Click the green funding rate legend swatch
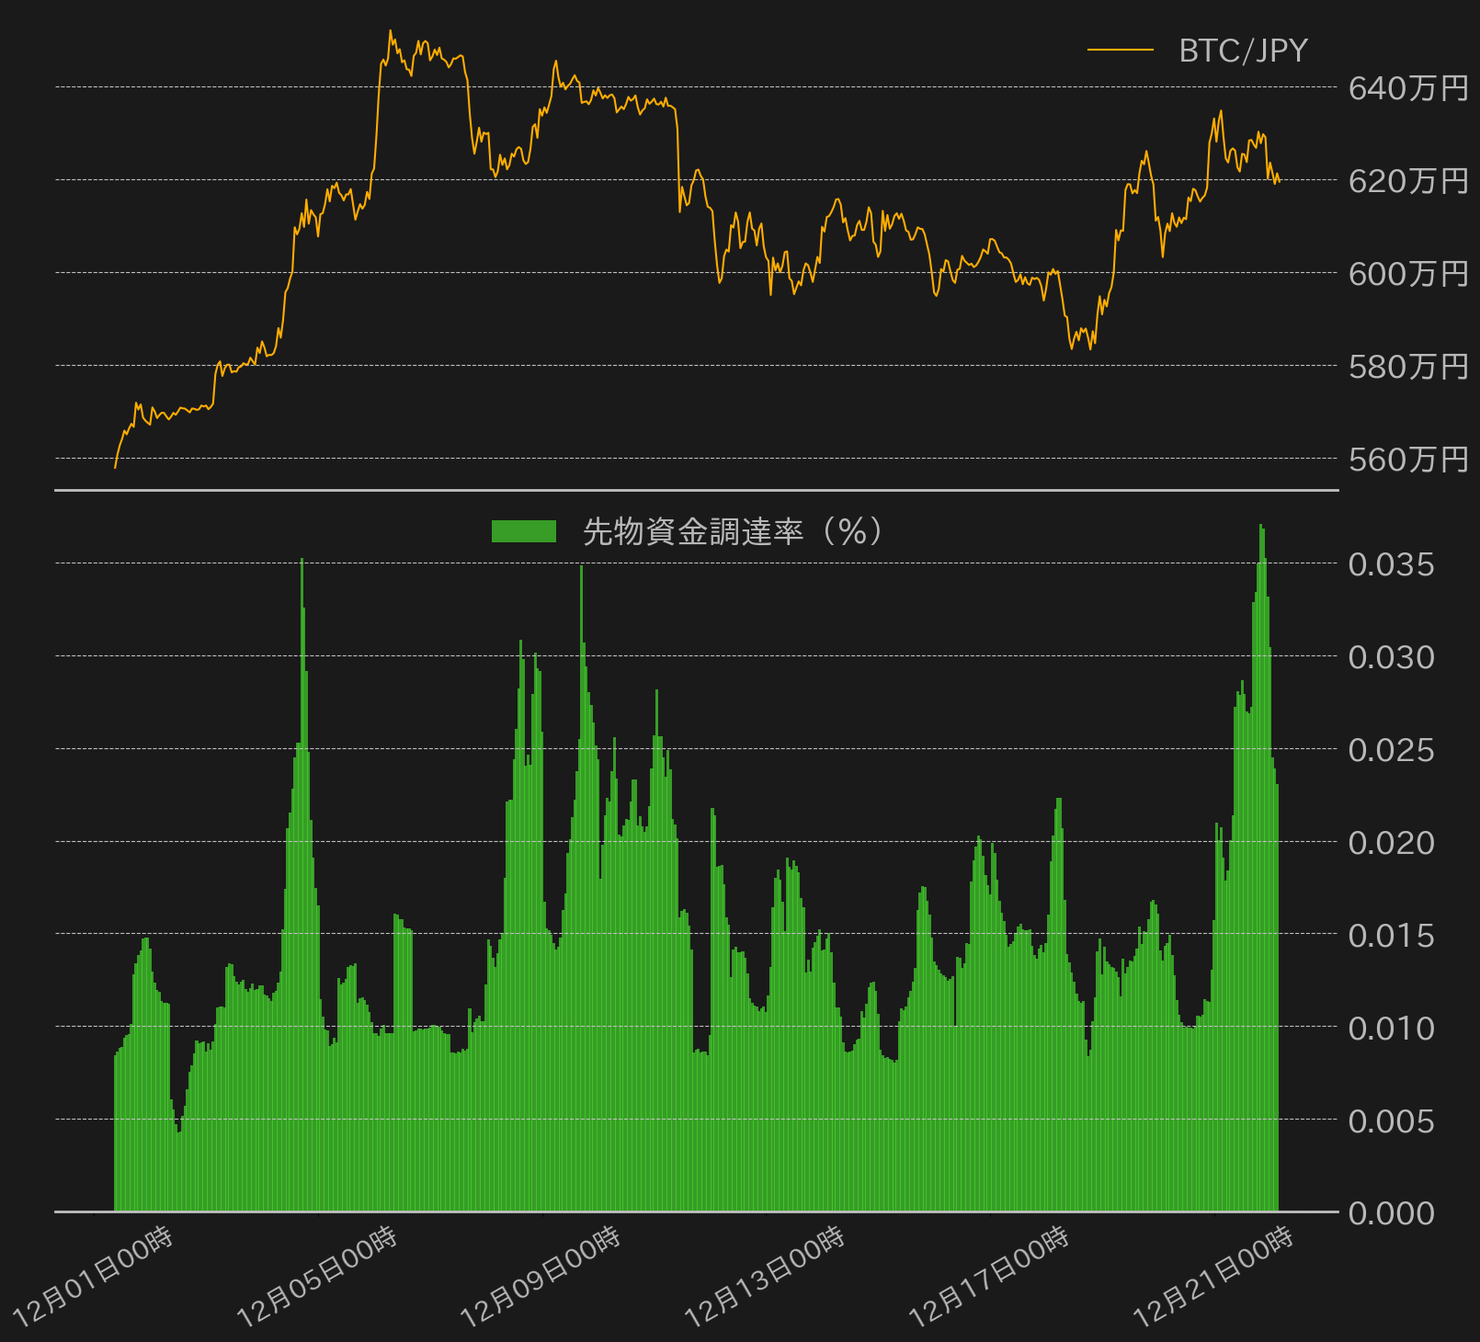 [x=524, y=531]
